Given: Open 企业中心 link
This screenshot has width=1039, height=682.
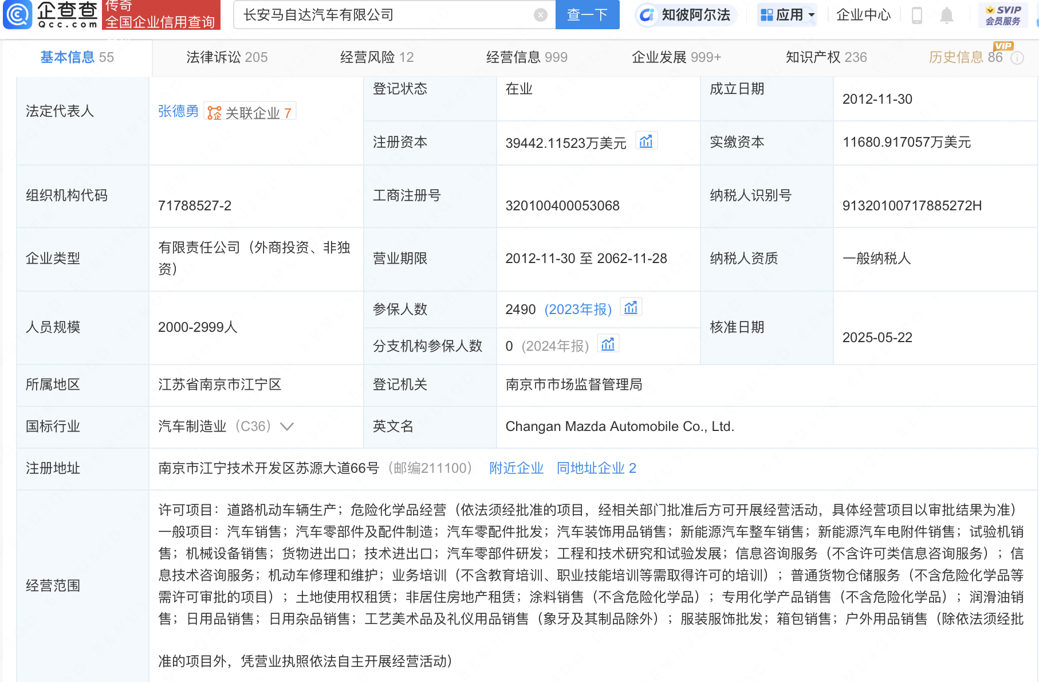Looking at the screenshot, I should (x=863, y=15).
